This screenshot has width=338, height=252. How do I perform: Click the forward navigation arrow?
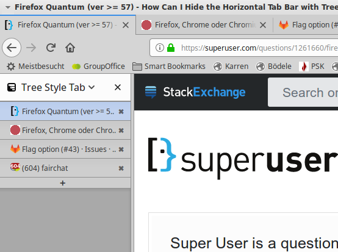[31, 48]
